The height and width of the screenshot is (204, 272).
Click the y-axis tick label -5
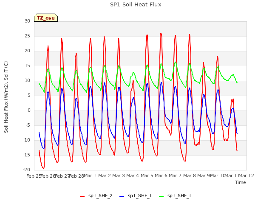tap(28, 125)
